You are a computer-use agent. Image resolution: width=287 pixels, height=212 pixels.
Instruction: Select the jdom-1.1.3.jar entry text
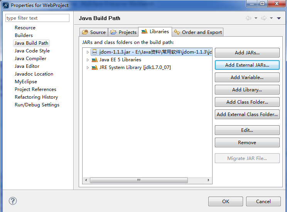click(x=155, y=52)
